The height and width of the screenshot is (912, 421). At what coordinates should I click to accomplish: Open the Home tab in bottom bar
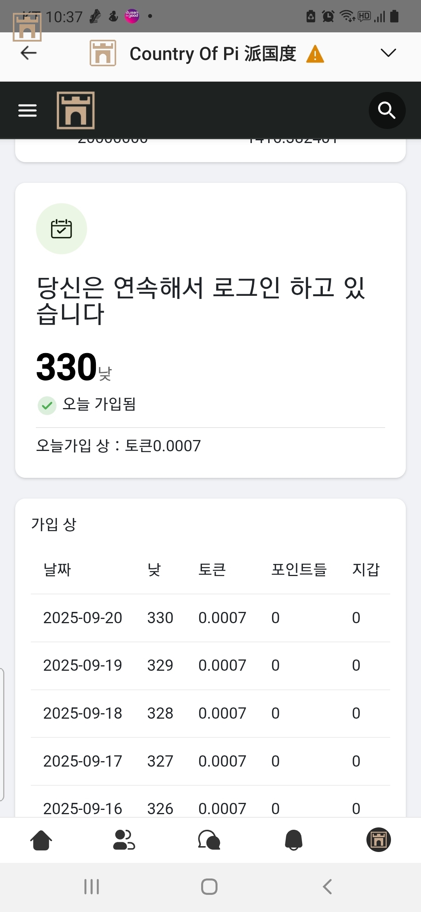[41, 840]
